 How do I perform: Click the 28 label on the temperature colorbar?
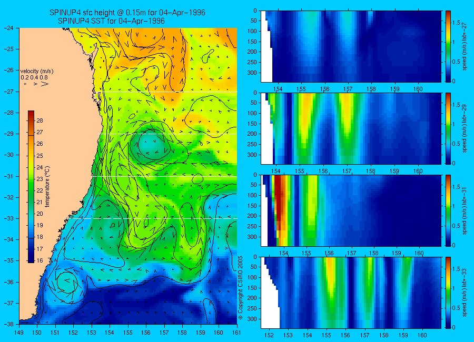[39, 120]
